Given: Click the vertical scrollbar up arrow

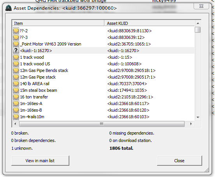Looking at the screenshot, I should click(198, 23).
